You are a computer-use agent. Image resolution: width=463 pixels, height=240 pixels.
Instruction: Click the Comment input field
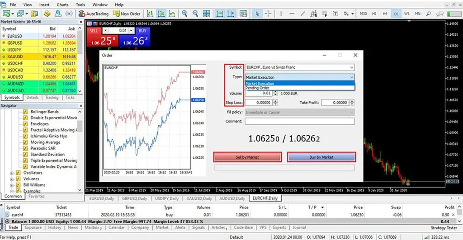pos(300,121)
